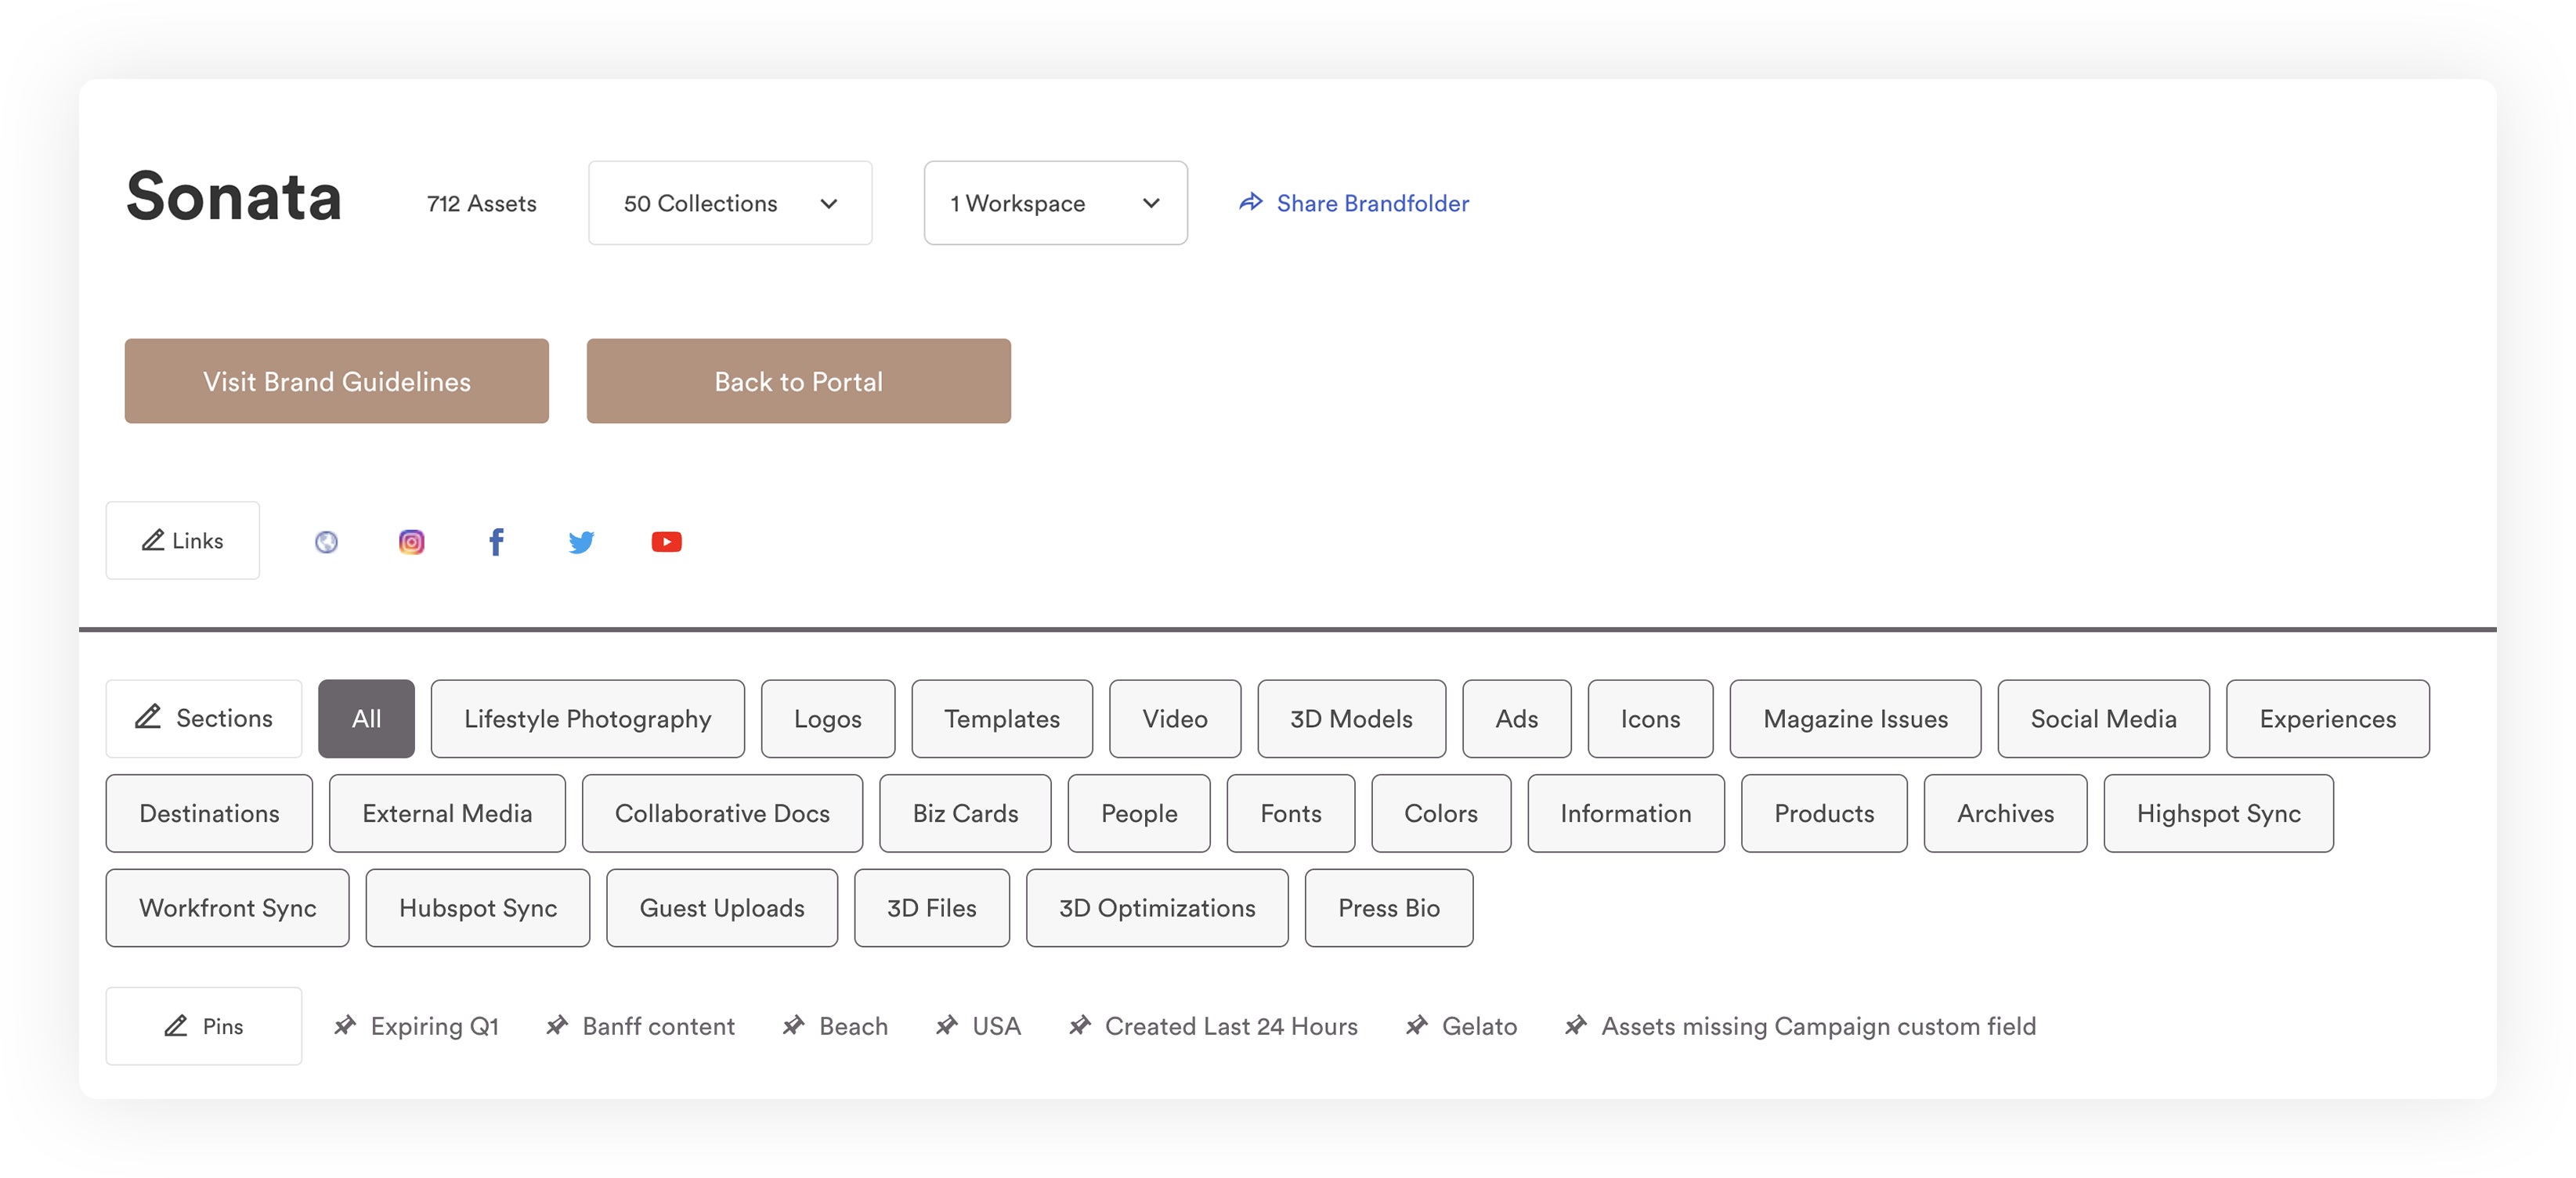The image size is (2576, 1178).
Task: Open the Biz Cards section
Action: point(965,813)
